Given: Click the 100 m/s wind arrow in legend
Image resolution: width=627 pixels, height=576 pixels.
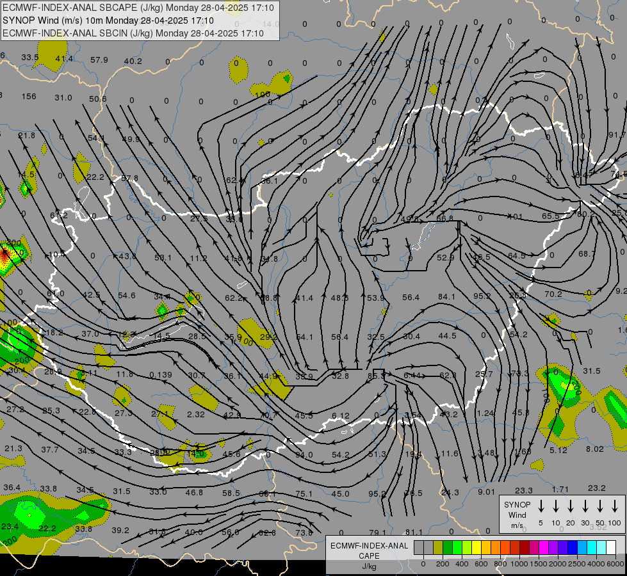Looking at the screenshot, I should tap(615, 506).
